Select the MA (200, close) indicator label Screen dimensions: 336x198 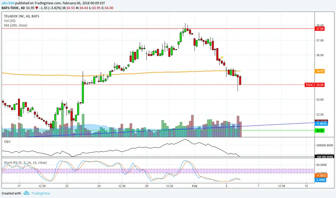[x=16, y=25]
